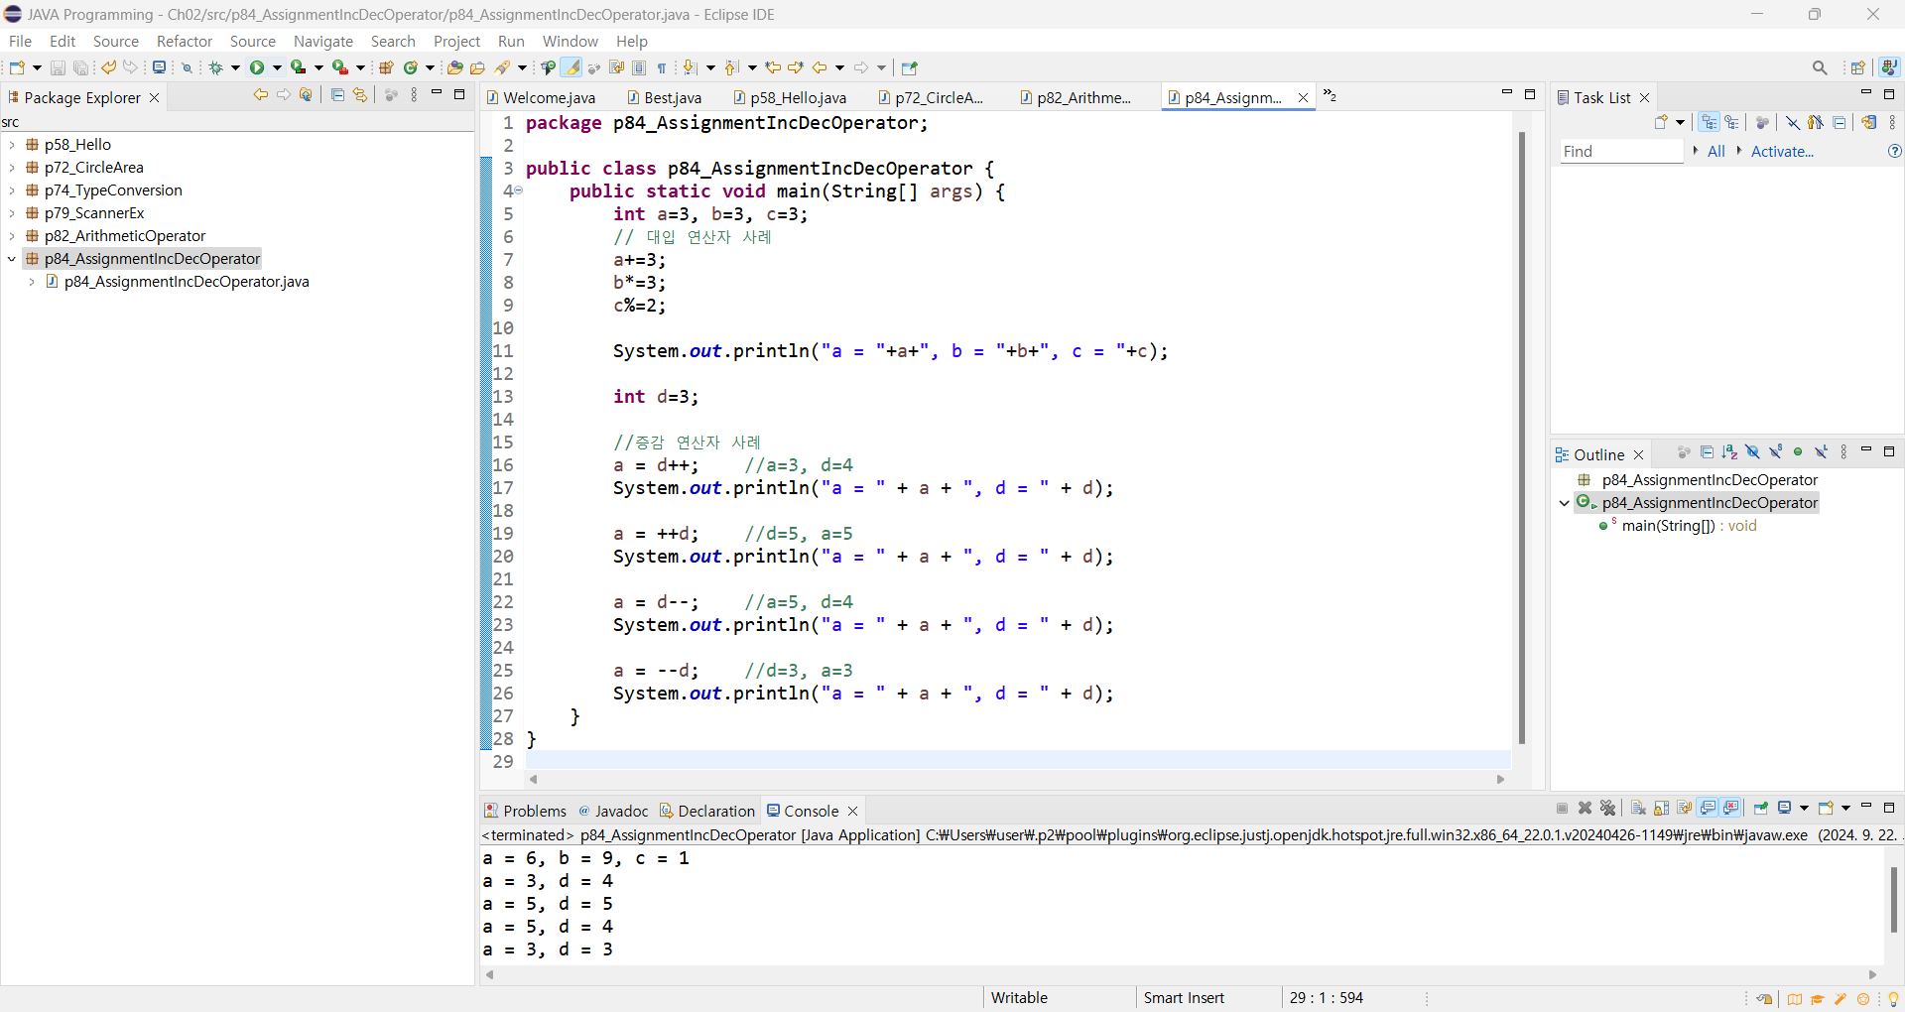Viewport: 1905px width, 1012px height.
Task: Click the Open Type icon in the toolbar
Action: point(454,67)
